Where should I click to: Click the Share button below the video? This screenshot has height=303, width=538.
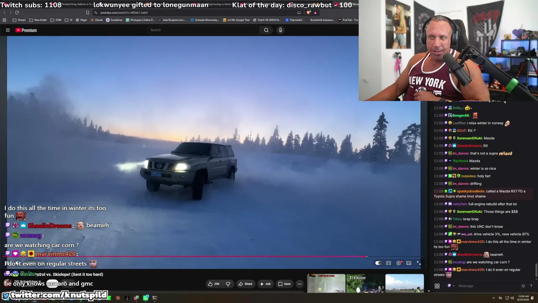click(245, 284)
